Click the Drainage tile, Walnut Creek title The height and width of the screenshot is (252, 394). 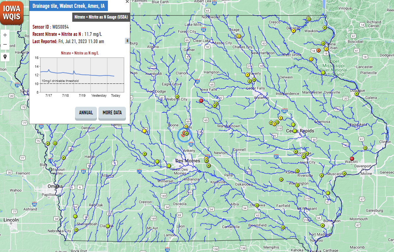(68, 6)
